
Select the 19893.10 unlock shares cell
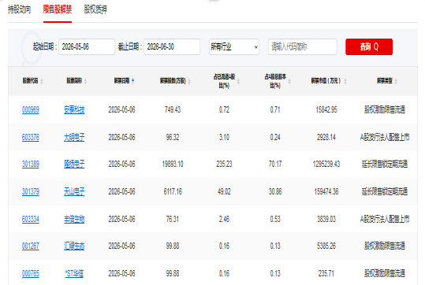[173, 165]
